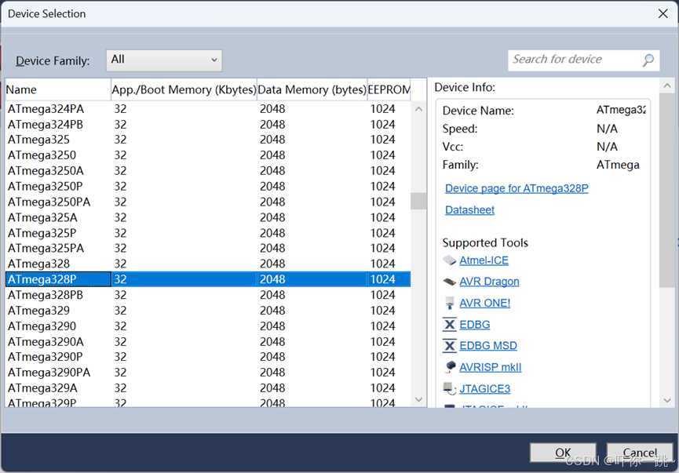679x473 pixels.
Task: Click device list scroll down arrow
Action: [x=418, y=399]
